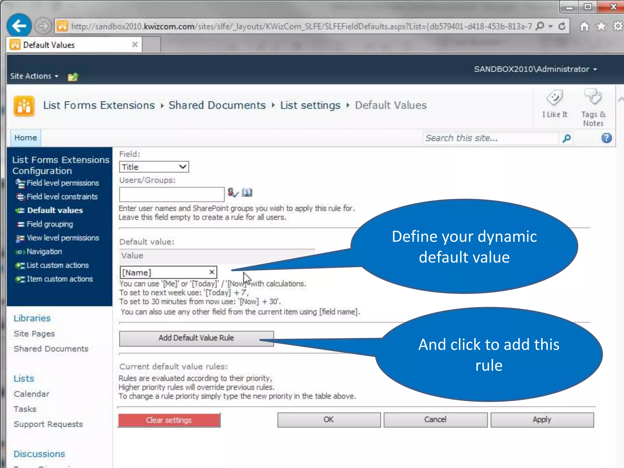
Task: Open Shared Documents in quick launch
Action: pos(51,349)
